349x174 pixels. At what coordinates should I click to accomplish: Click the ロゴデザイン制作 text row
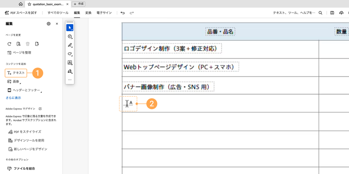[x=172, y=48]
